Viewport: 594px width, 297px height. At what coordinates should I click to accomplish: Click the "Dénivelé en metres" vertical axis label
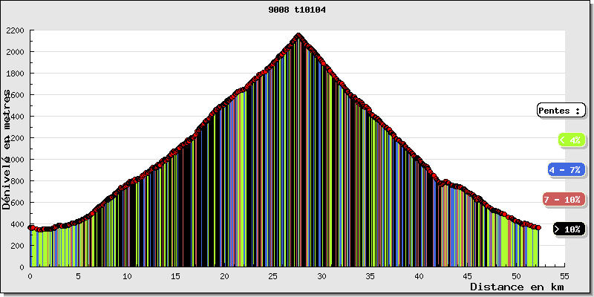[x=7, y=148]
